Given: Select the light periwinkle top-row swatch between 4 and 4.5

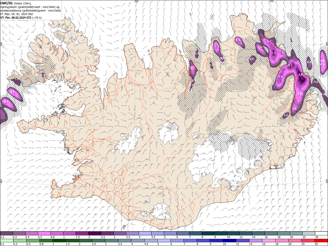Looking at the screenshot, I should point(145,233).
